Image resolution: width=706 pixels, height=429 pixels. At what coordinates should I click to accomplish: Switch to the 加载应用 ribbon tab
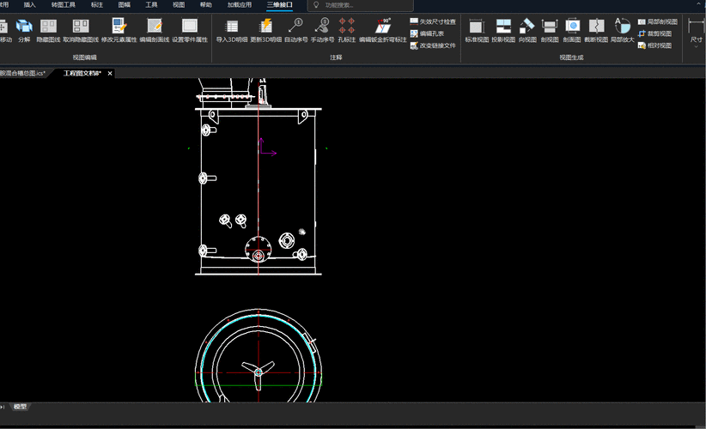pyautogui.click(x=240, y=5)
